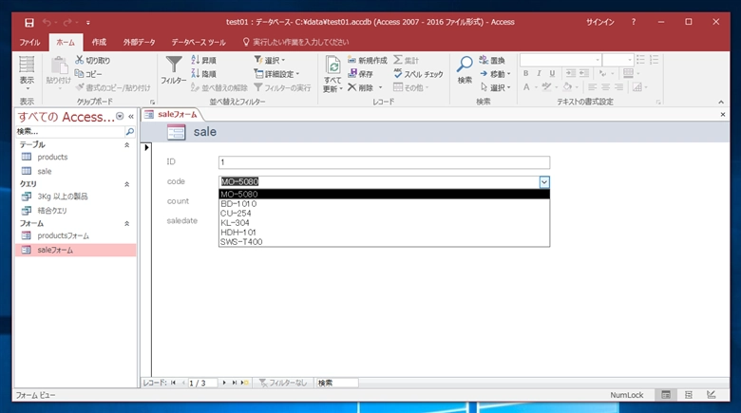Image resolution: width=741 pixels, height=413 pixels.
Task: Delete record (削除) X icon
Action: [352, 87]
